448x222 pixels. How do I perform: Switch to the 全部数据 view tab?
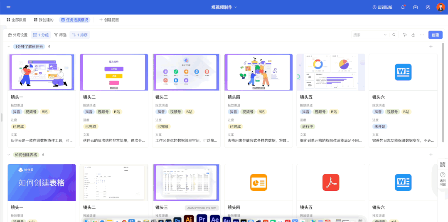tap(16, 20)
